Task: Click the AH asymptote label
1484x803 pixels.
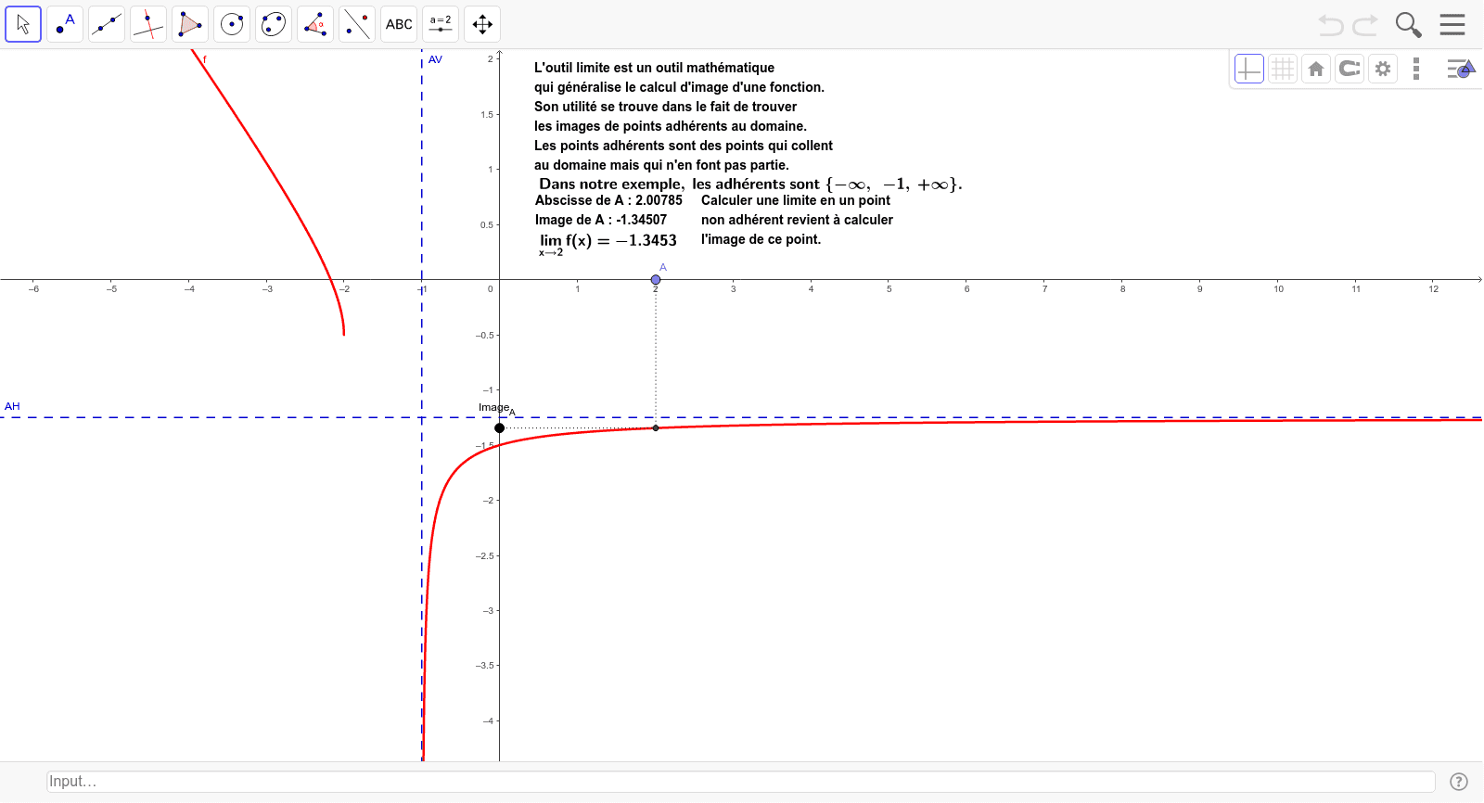Action: tap(12, 406)
